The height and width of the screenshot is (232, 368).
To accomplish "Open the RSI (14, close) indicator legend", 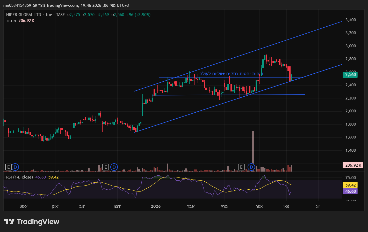I will coord(19,177).
